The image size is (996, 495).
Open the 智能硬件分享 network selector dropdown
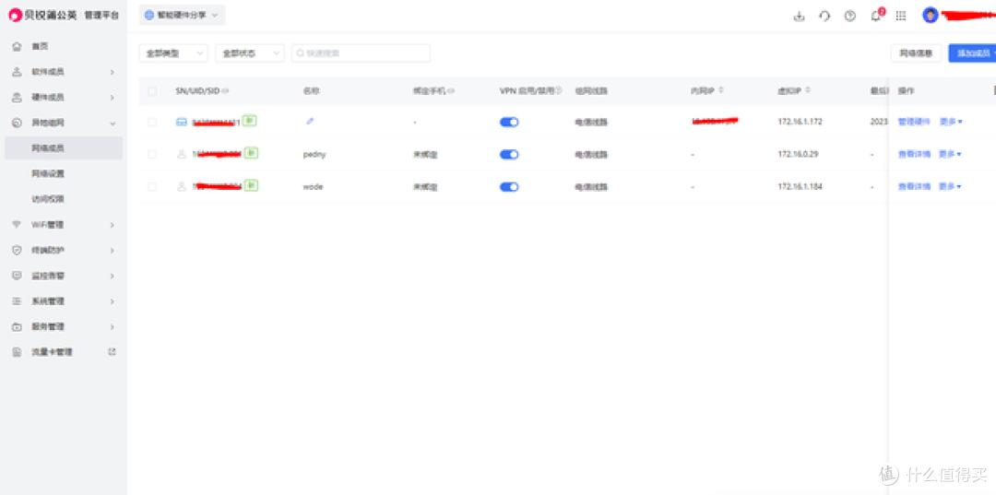click(x=183, y=16)
